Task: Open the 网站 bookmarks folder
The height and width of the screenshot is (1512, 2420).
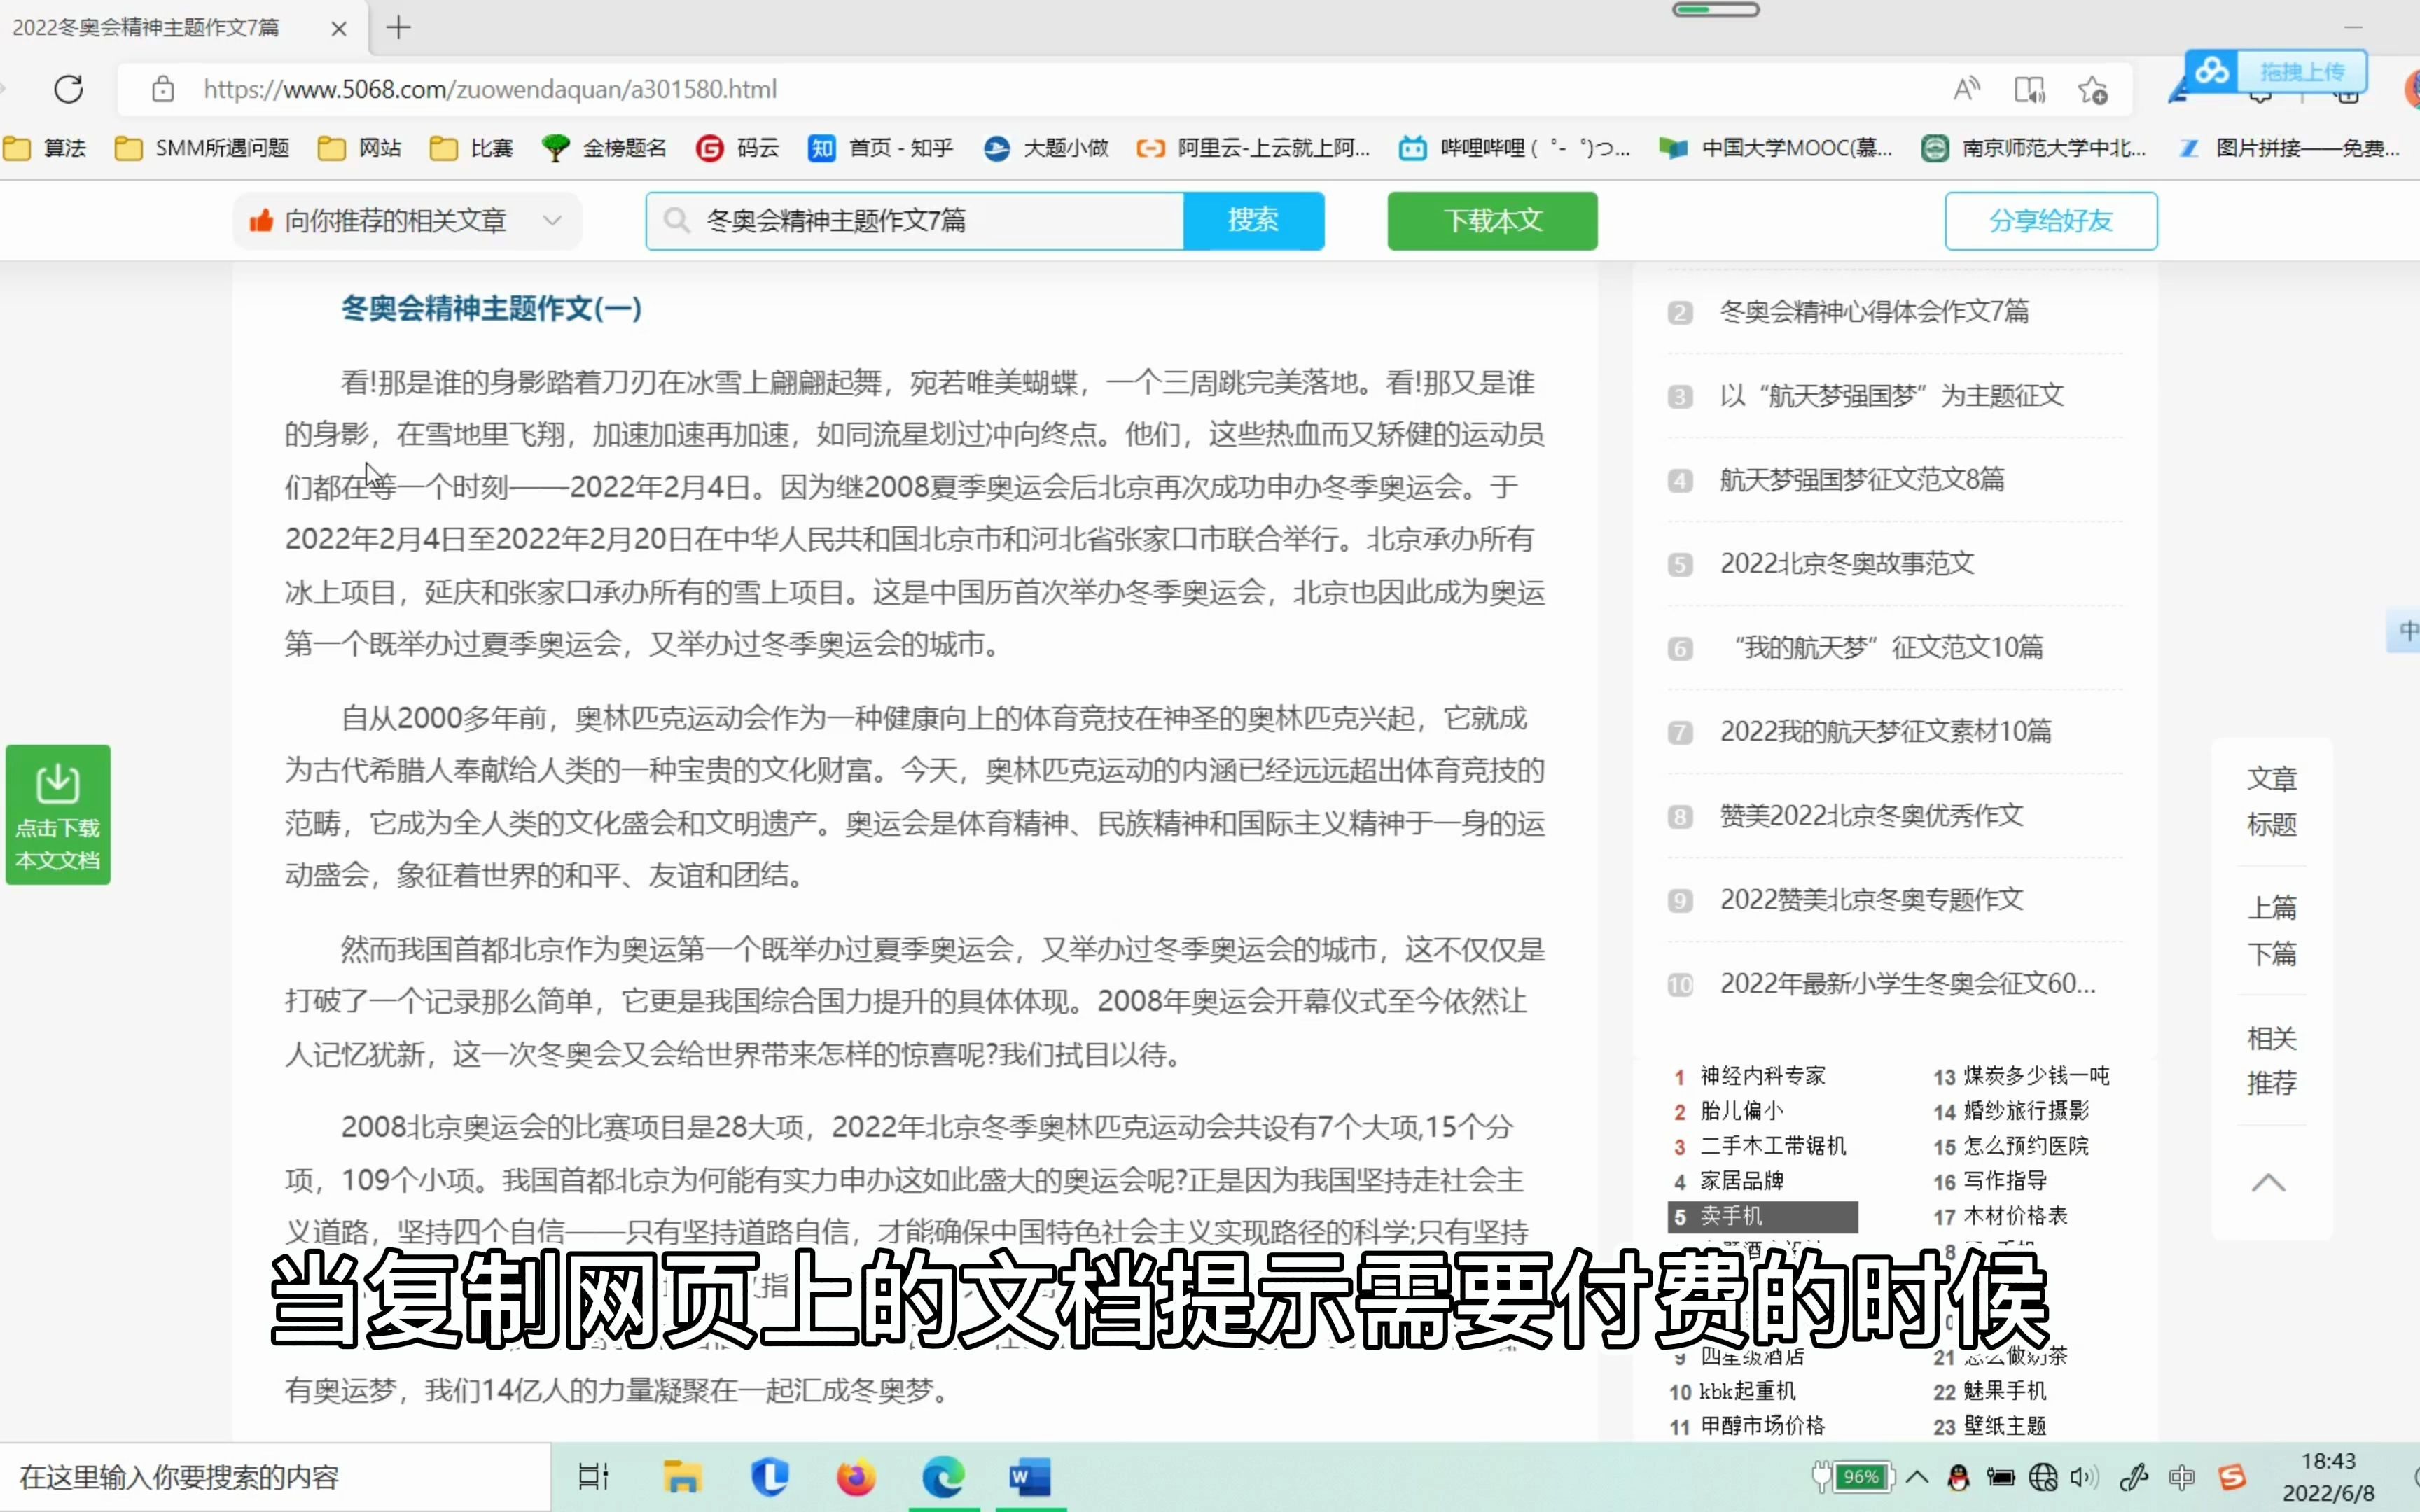Action: pos(359,148)
